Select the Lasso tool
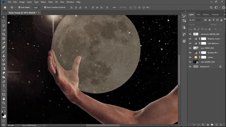The height and width of the screenshot is (127, 226). [x=4, y=26]
